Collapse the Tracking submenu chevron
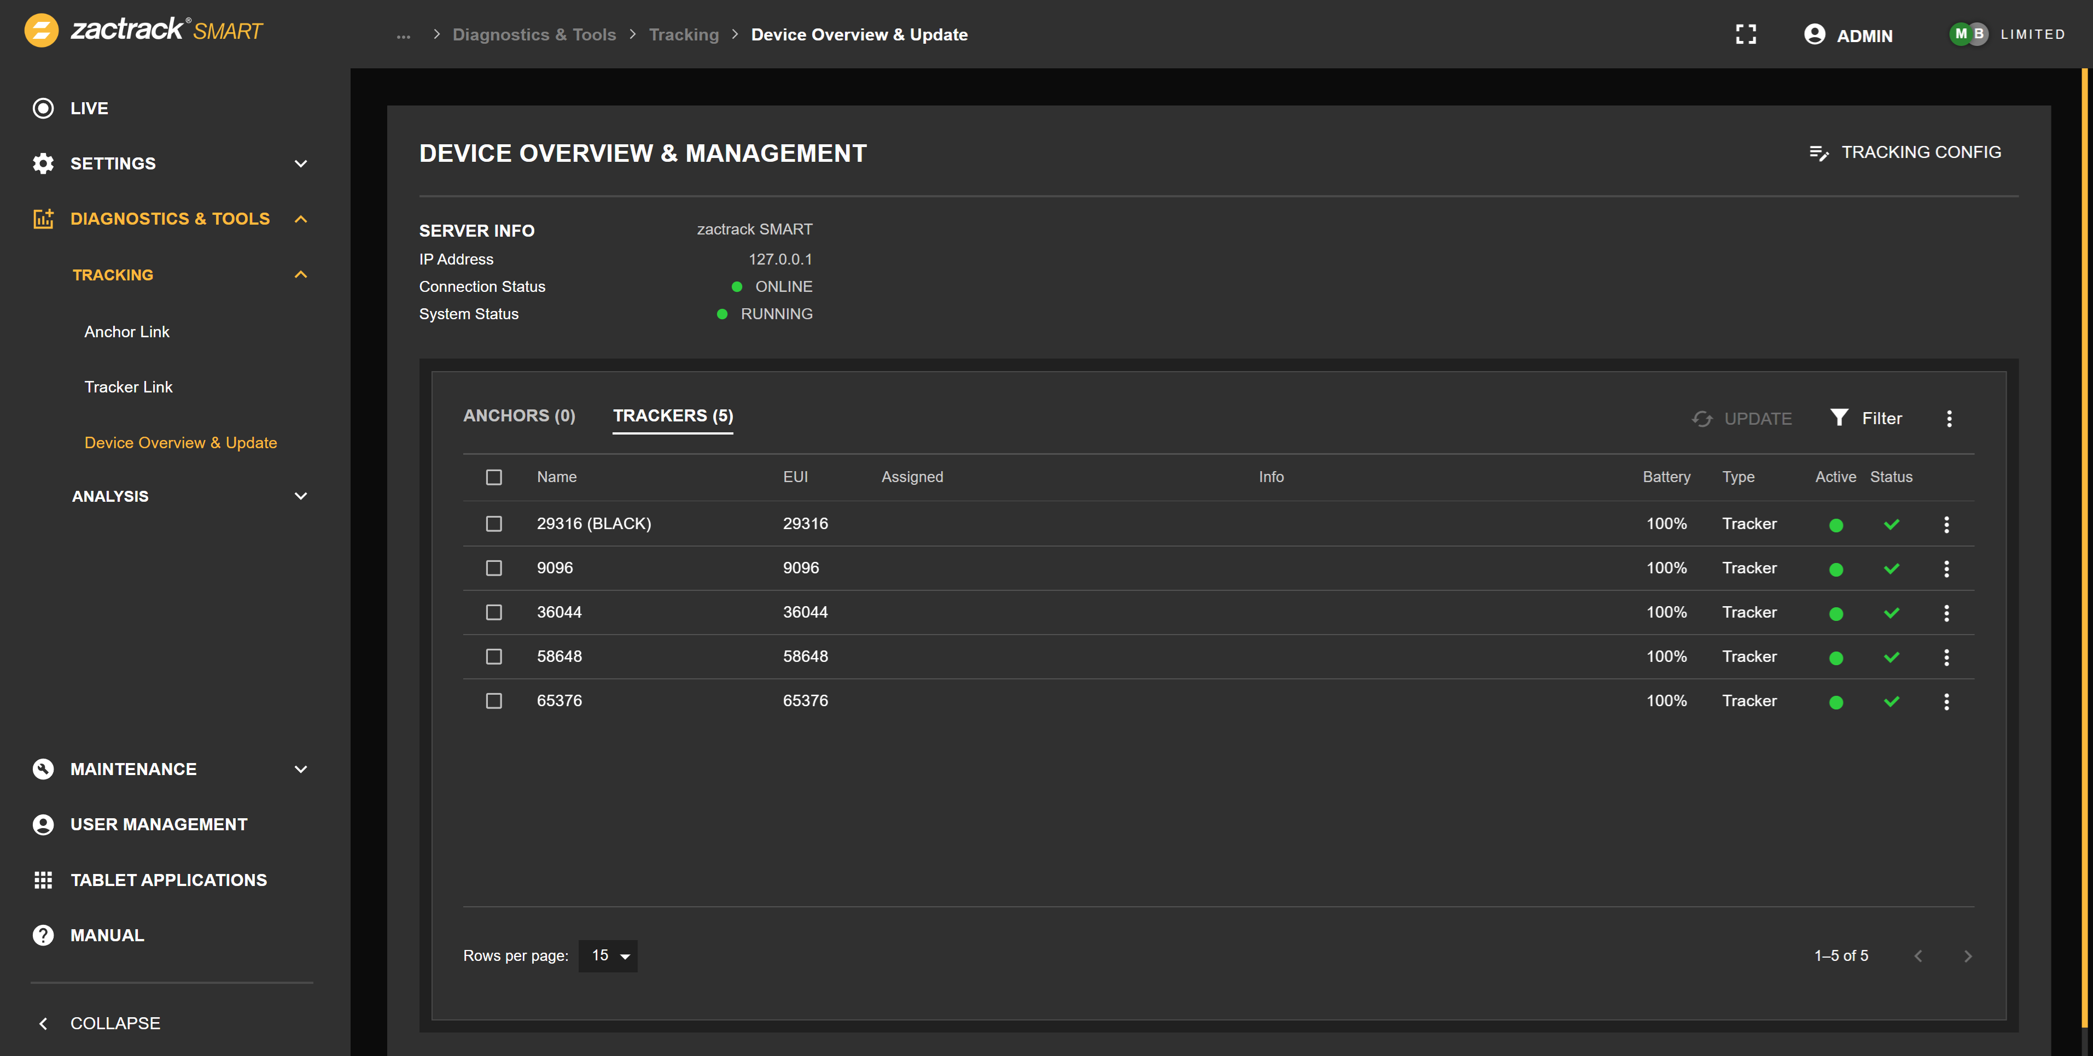 pos(301,274)
